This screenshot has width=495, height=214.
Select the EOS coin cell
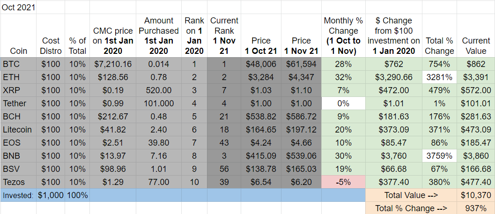pos(19,143)
